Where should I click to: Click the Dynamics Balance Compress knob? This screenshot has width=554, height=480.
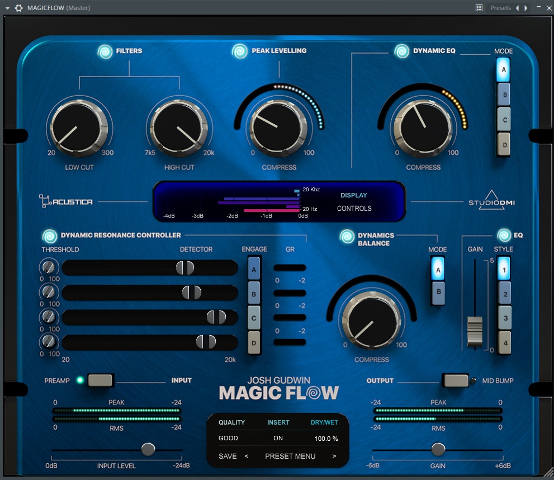click(372, 321)
